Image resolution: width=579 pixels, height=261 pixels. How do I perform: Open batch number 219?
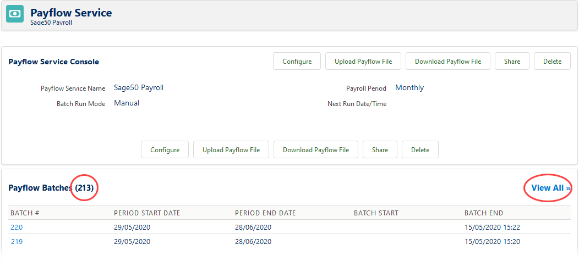click(x=17, y=241)
